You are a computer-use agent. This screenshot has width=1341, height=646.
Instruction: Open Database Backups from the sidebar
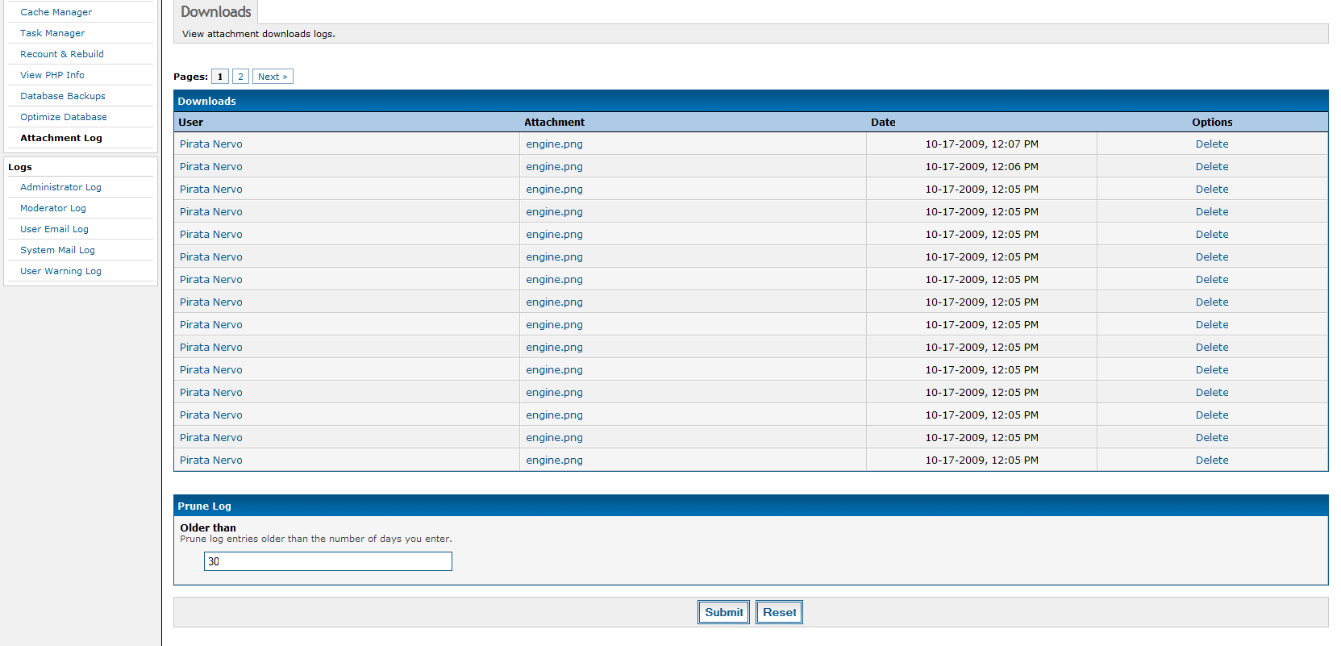(x=63, y=96)
